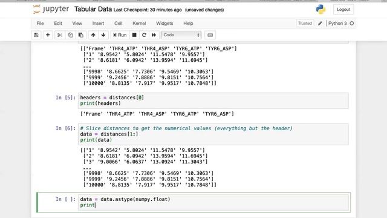This screenshot has height=218, width=387.
Task: Click into the In [6] slice distances cell
Action: click(x=213, y=134)
